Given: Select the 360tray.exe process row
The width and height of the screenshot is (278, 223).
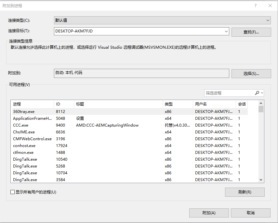Looking at the screenshot, I should [x=98, y=111].
